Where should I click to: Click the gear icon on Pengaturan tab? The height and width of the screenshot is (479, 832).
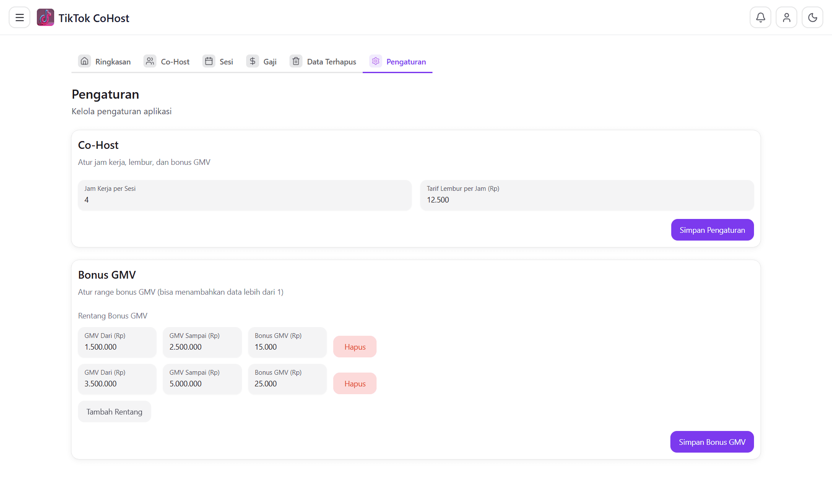pos(376,61)
